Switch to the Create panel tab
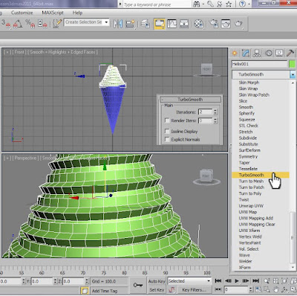The height and width of the screenshot is (296, 297). [x=235, y=53]
